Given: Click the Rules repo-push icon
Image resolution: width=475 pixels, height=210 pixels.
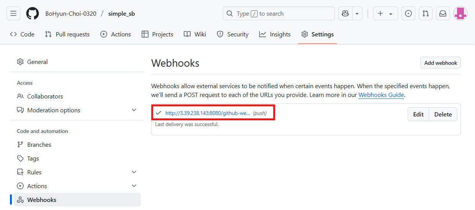Looking at the screenshot, I should [x=20, y=172].
